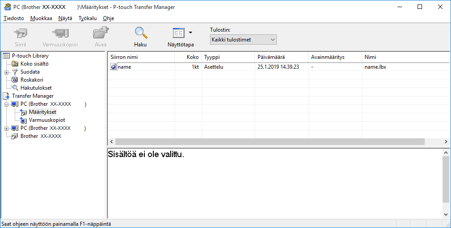Click the 25.1.2019 14.39.23 date cell
This screenshot has width=451, height=228.
pyautogui.click(x=278, y=67)
